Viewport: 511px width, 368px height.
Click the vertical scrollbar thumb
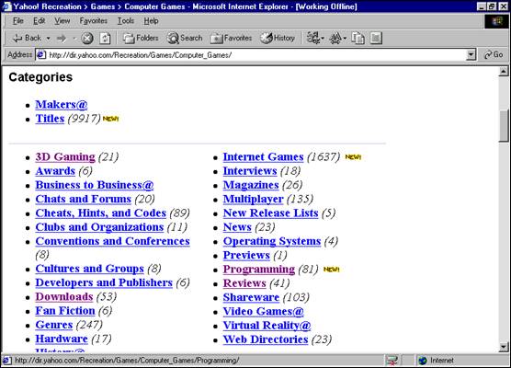click(x=504, y=126)
